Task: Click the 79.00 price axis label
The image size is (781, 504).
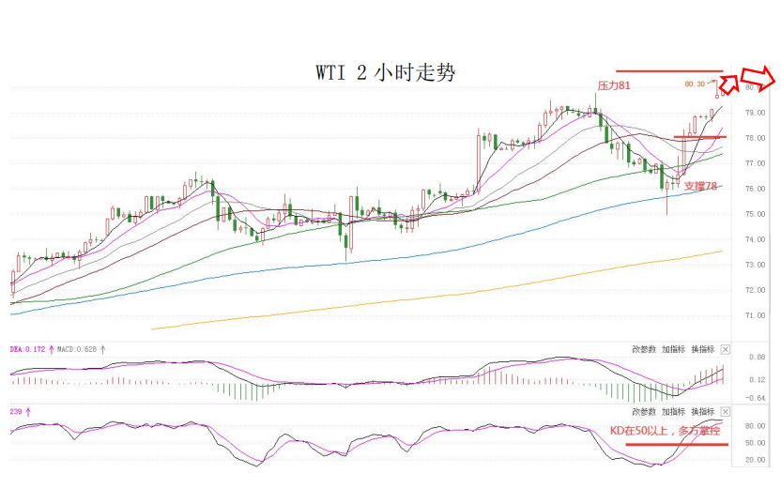Action: 755,113
